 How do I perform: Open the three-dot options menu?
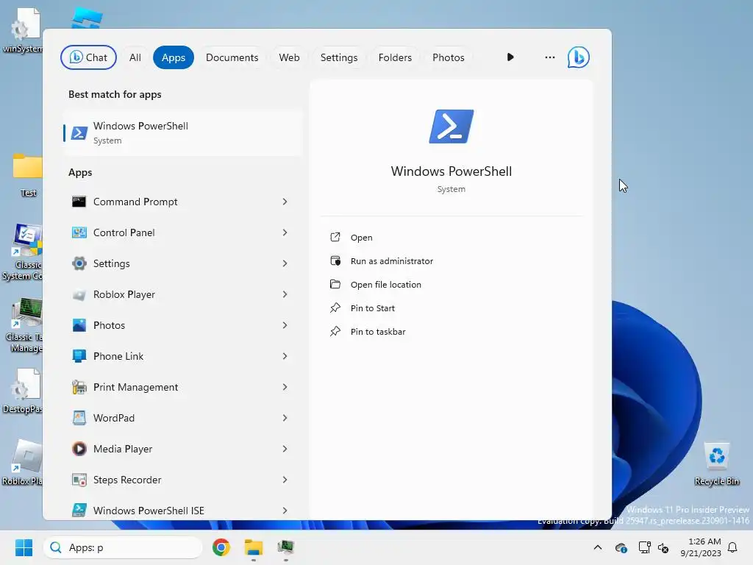coord(550,57)
